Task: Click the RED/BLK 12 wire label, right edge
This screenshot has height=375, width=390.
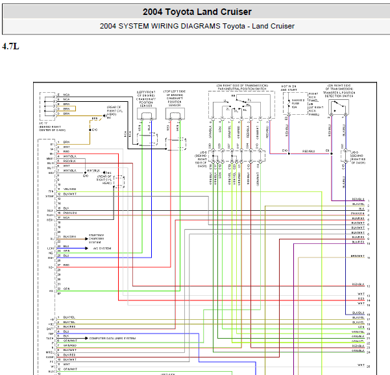Action: pyautogui.click(x=358, y=284)
